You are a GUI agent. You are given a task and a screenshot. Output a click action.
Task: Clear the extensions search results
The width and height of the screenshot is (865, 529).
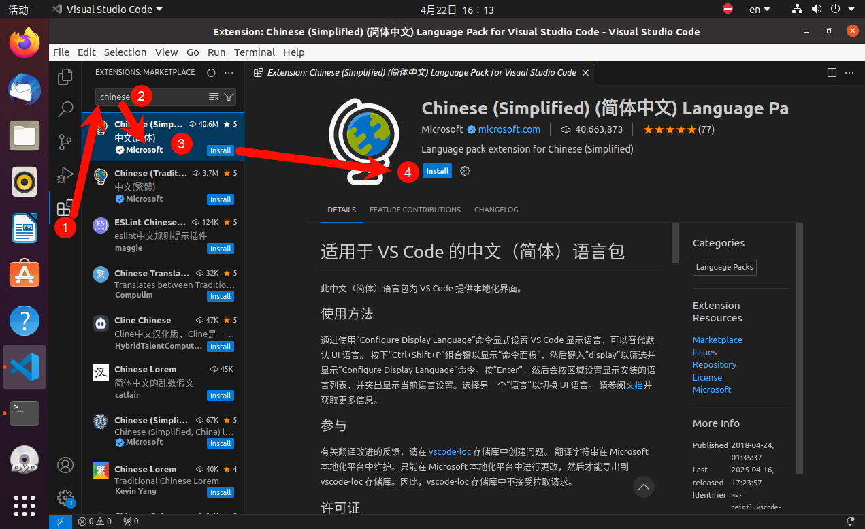point(214,97)
